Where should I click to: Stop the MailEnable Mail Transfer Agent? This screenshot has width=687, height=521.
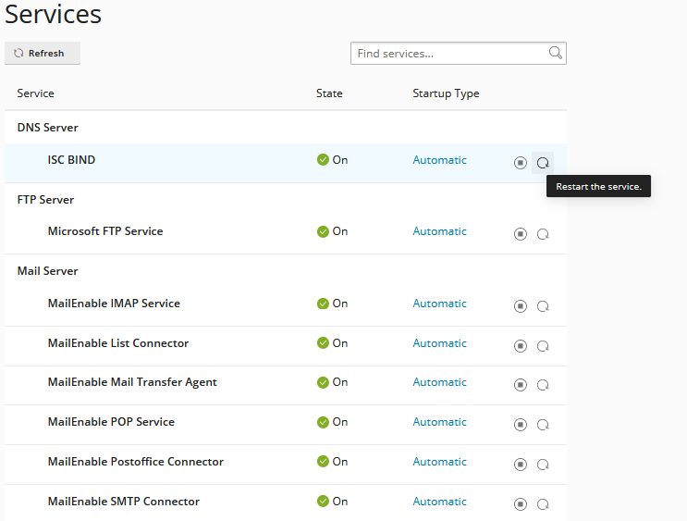(x=521, y=385)
